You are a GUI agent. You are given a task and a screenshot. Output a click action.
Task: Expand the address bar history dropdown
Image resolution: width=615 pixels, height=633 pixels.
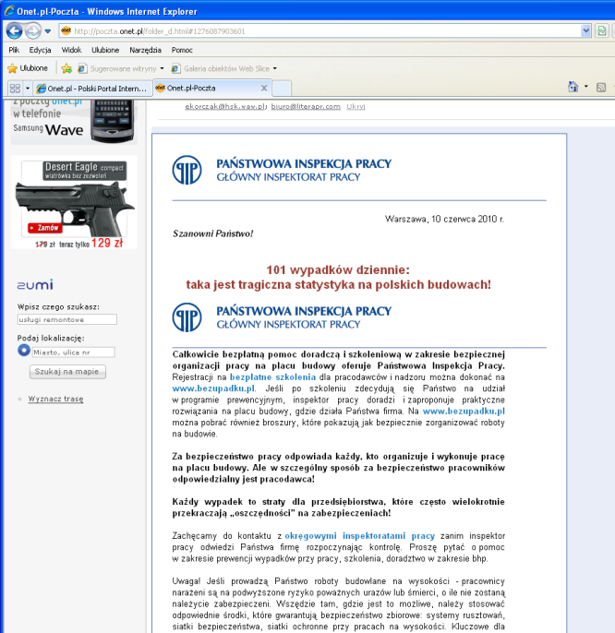click(585, 31)
